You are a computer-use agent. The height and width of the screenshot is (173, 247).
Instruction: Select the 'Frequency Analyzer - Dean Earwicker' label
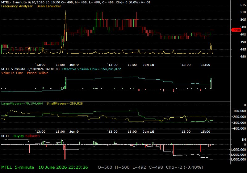31,6
